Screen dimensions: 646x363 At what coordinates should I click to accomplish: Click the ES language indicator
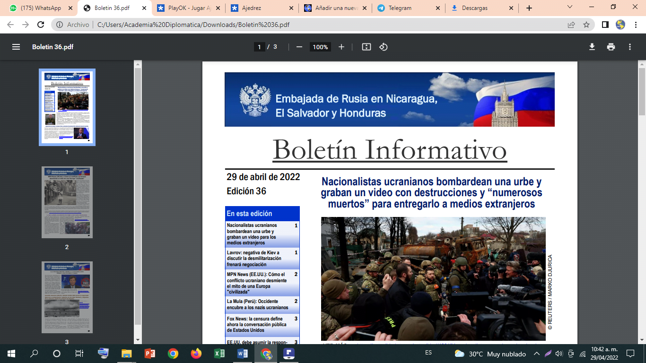coord(428,353)
